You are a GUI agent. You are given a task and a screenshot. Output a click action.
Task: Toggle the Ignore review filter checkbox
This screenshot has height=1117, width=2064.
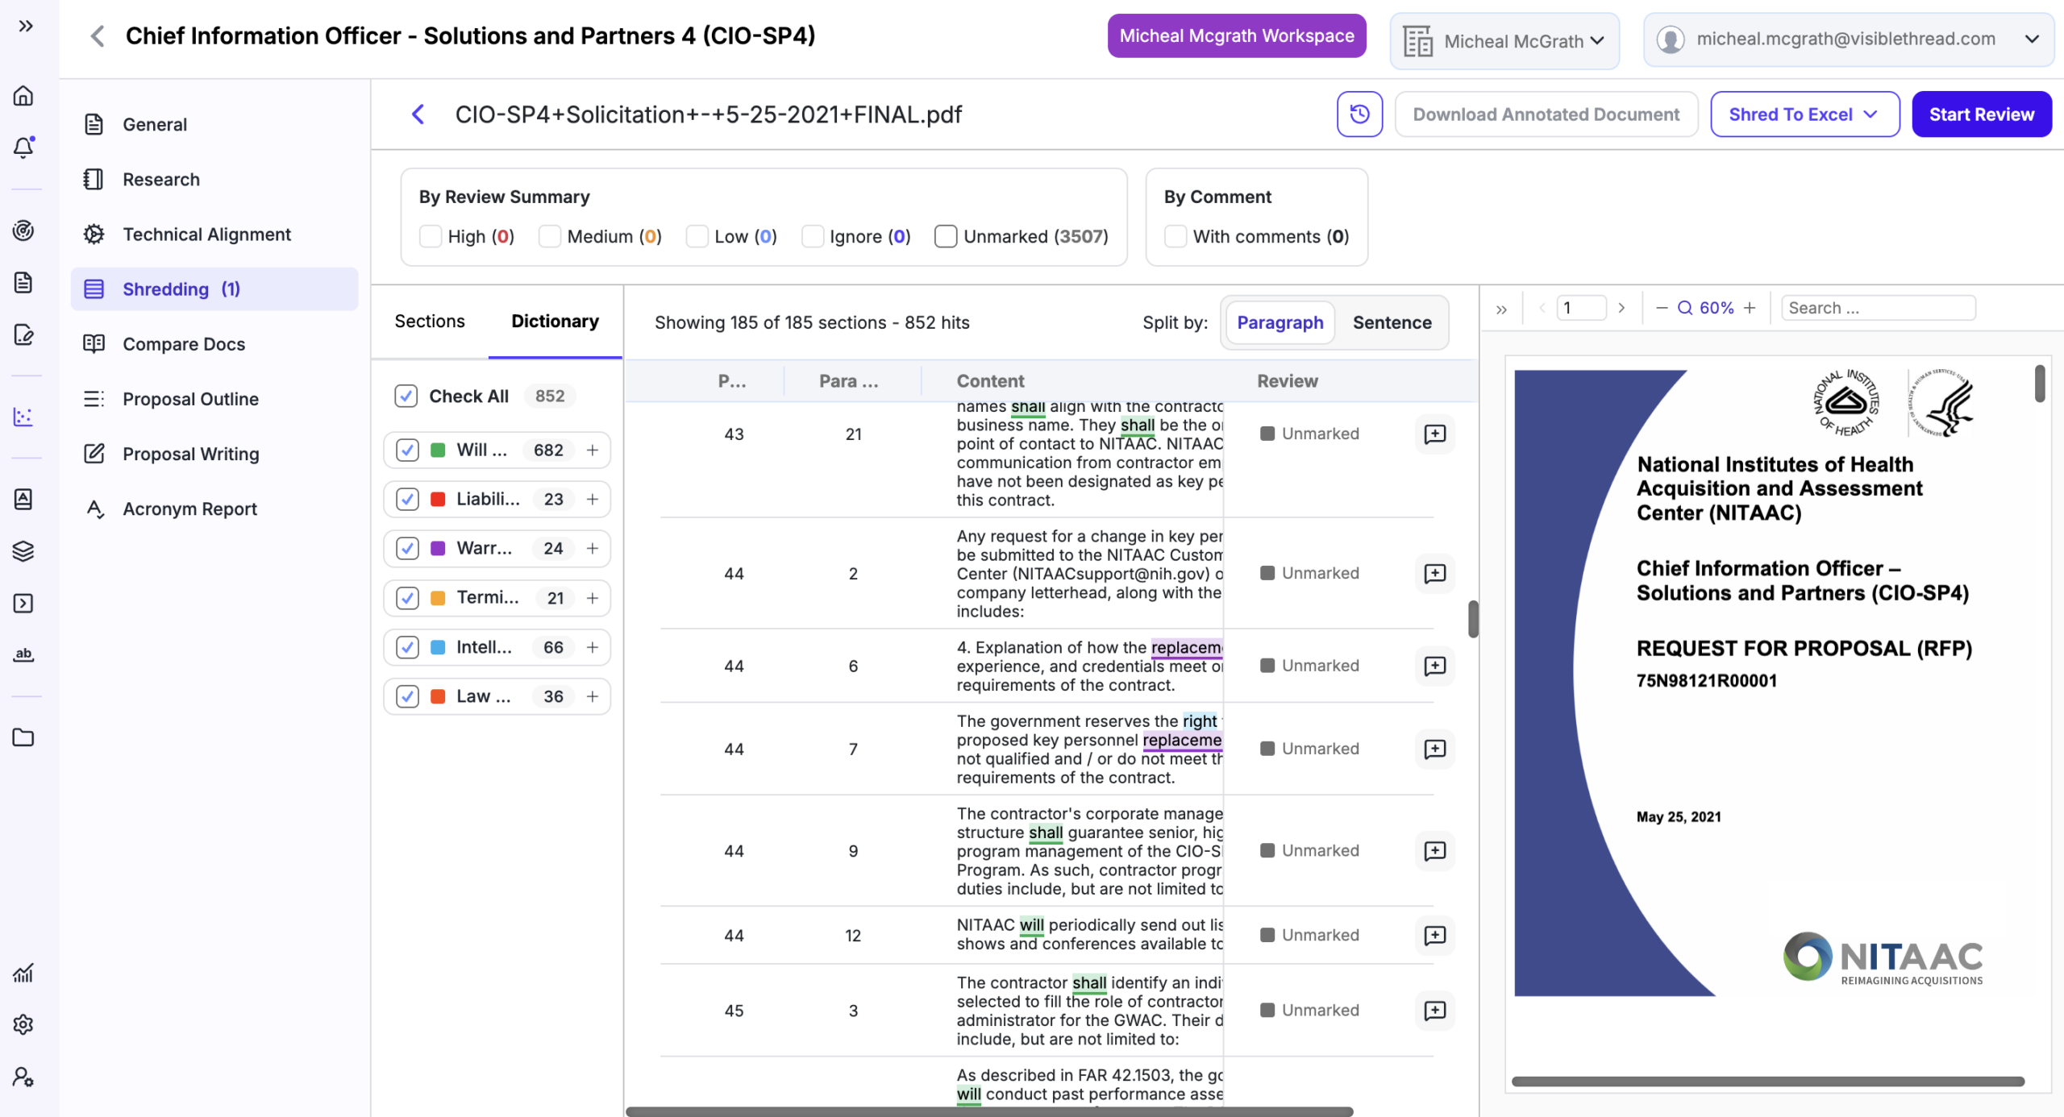(813, 236)
